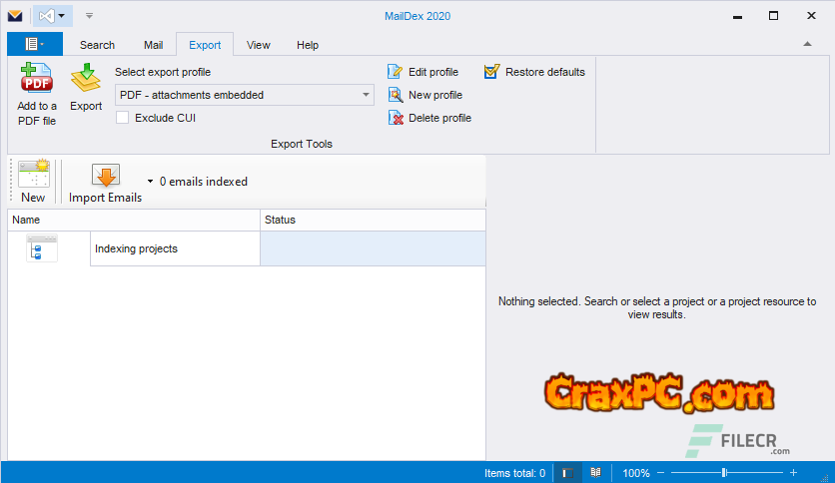835x483 pixels.
Task: Open the View ribbon tab
Action: [259, 45]
